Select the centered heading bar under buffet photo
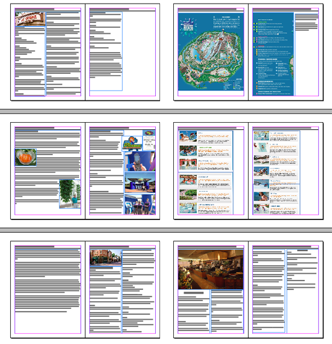 pyautogui.click(x=194, y=293)
